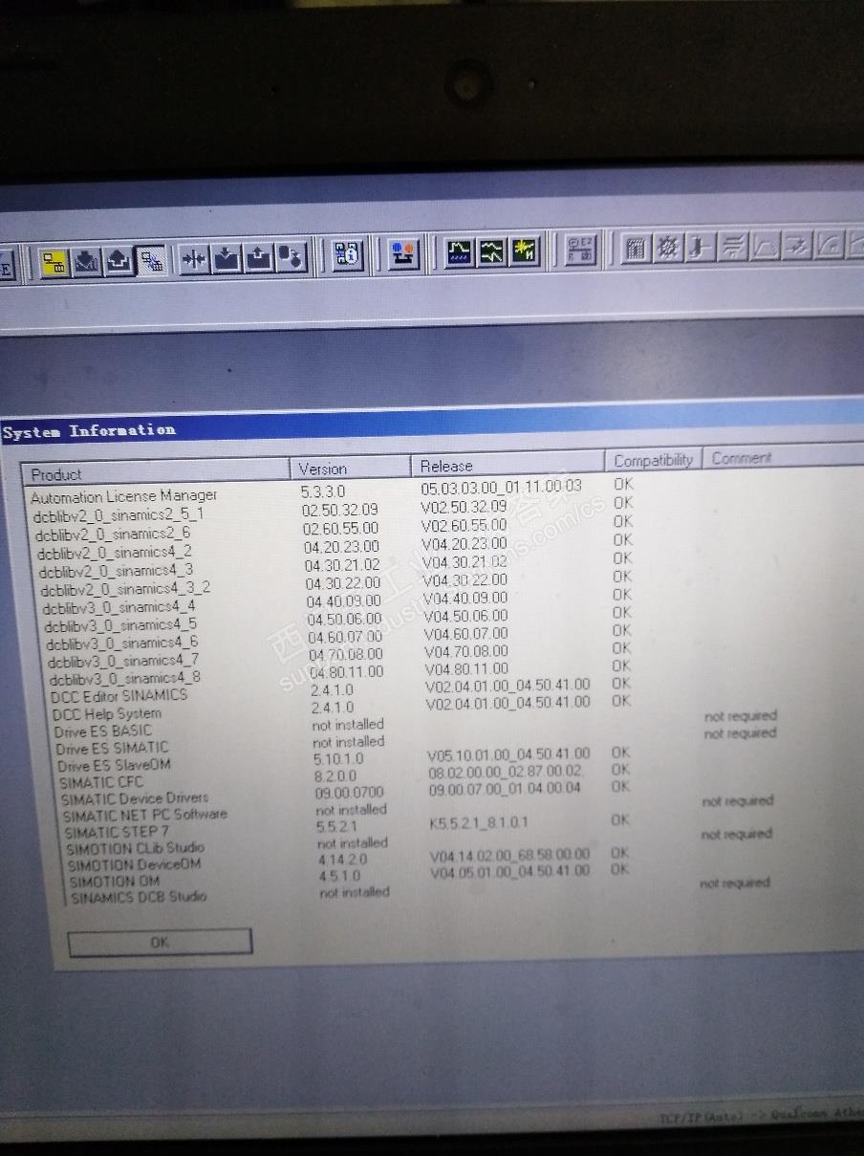This screenshot has width=864, height=1156.
Task: Select the dcblibv3_0_sinamics4_7 entry
Action: click(123, 662)
